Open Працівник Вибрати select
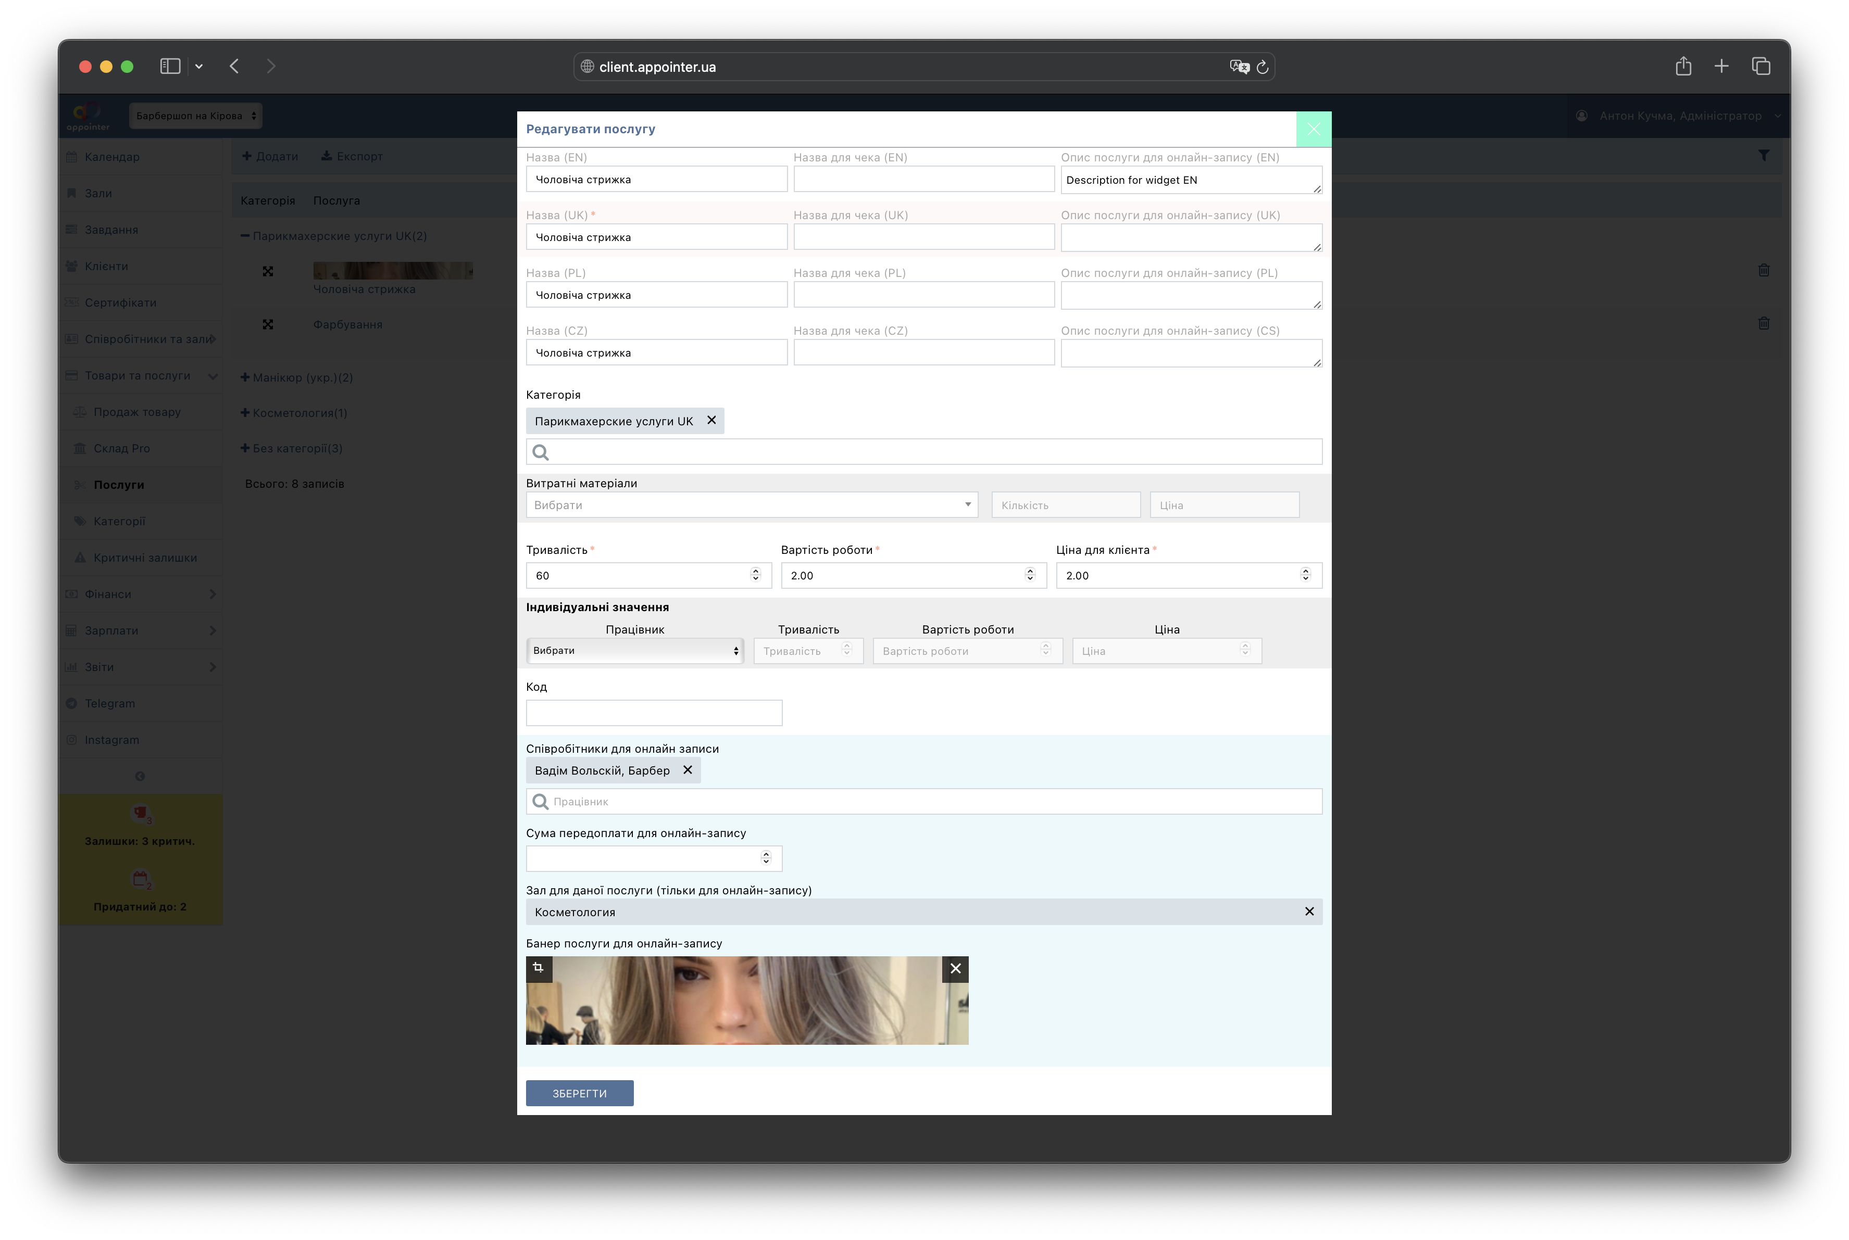 (634, 650)
